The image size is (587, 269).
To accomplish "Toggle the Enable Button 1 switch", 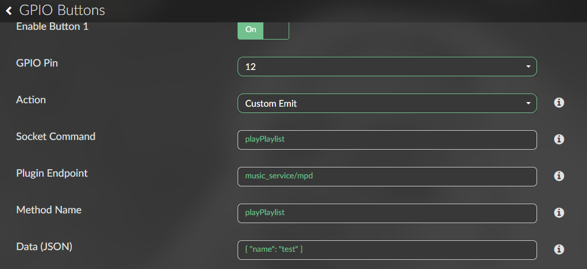I will (x=263, y=30).
